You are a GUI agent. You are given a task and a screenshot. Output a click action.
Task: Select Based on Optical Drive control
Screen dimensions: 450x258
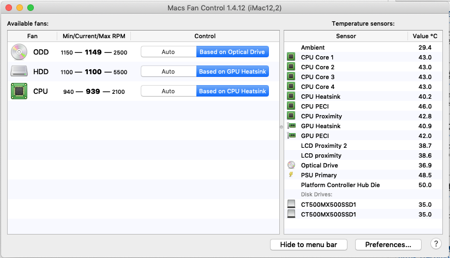coord(232,52)
